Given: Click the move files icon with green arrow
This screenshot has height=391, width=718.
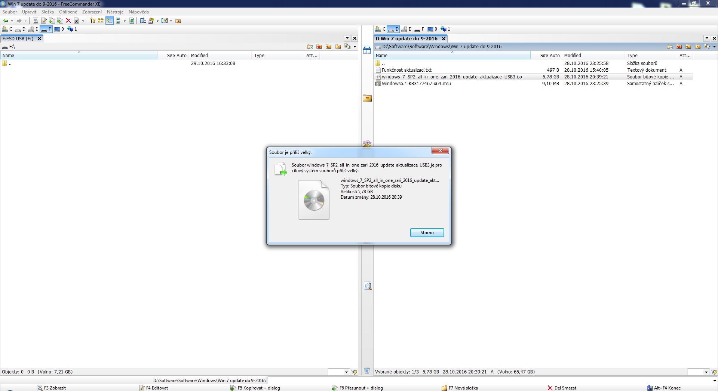Looking at the screenshot, I should coord(60,21).
